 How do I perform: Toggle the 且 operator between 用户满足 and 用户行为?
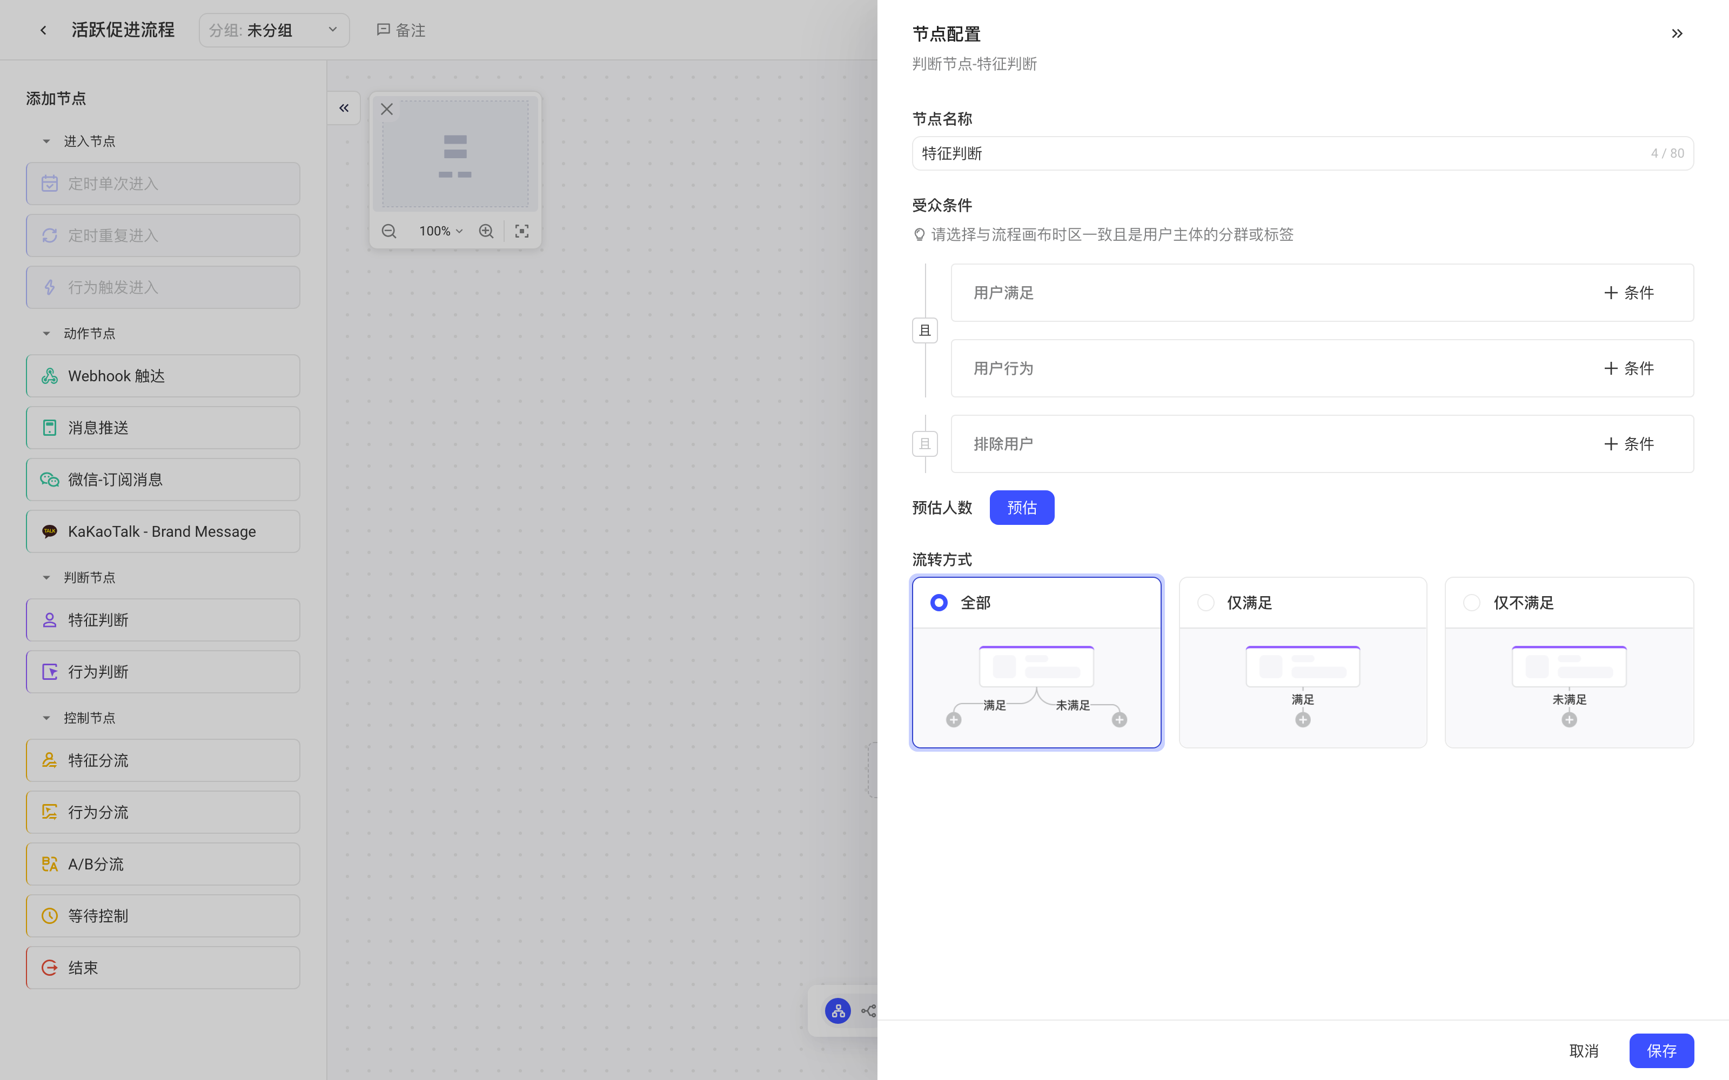click(x=924, y=330)
